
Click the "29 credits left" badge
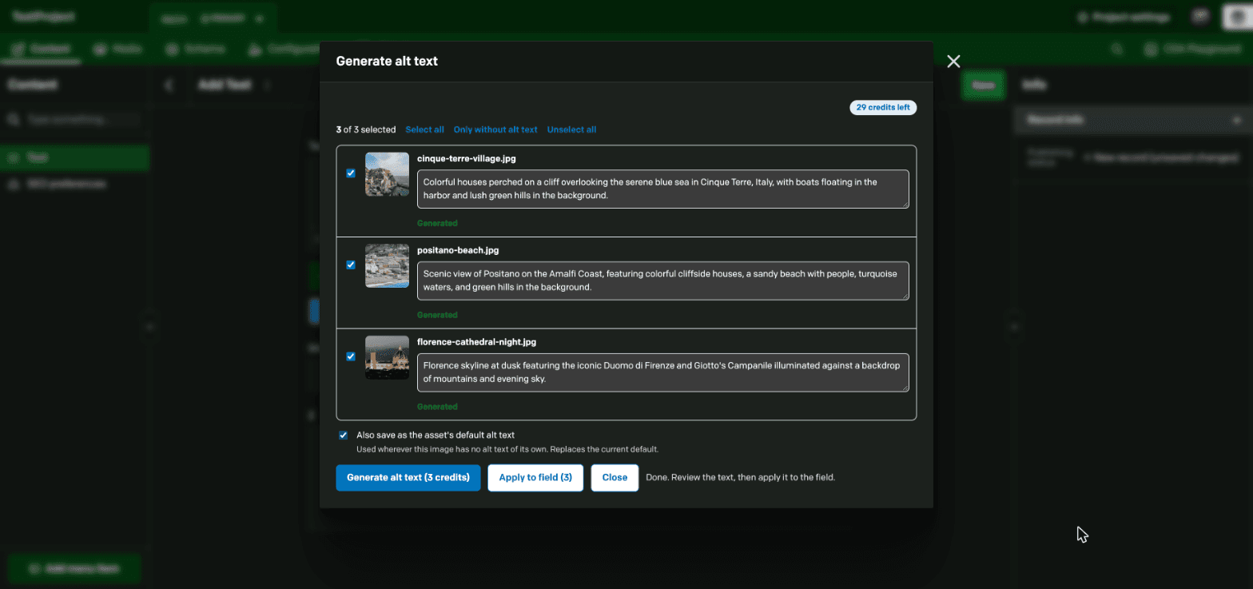click(x=883, y=107)
